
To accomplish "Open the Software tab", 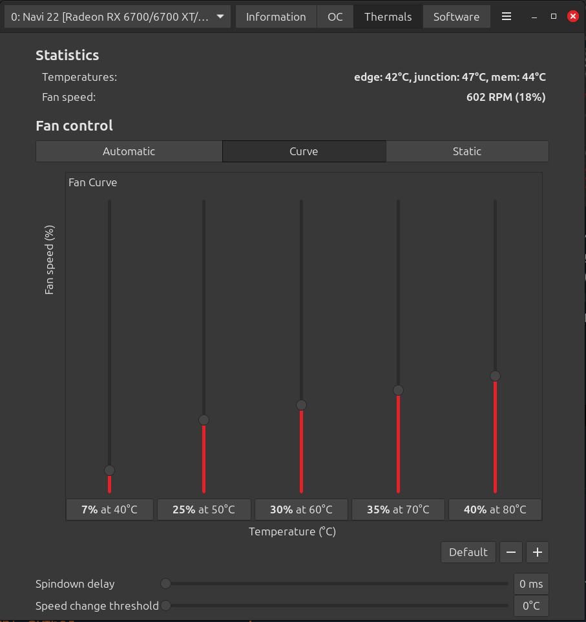I will [x=456, y=17].
